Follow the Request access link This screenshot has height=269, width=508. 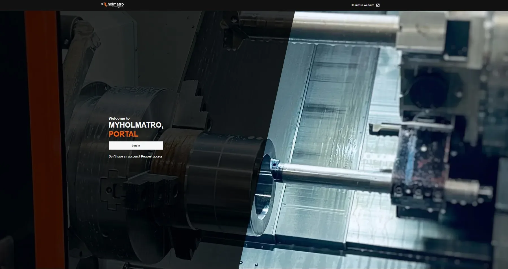pos(152,156)
